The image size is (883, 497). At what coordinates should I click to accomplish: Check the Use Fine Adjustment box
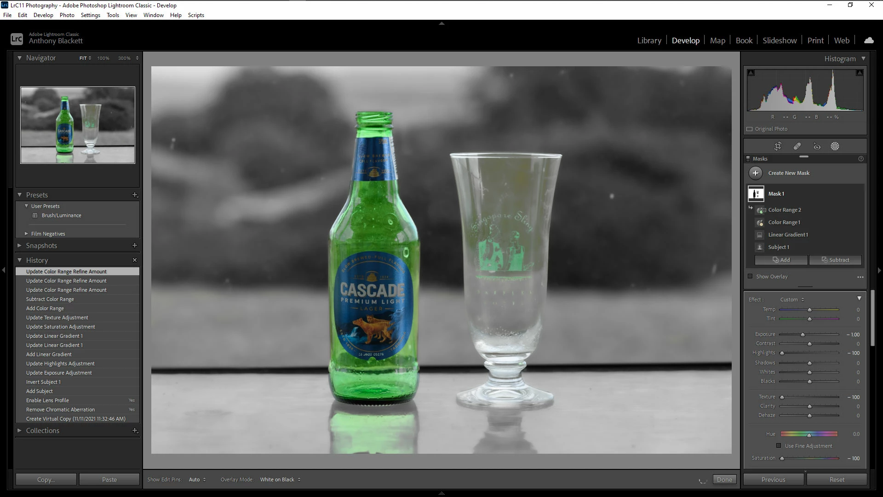point(779,445)
